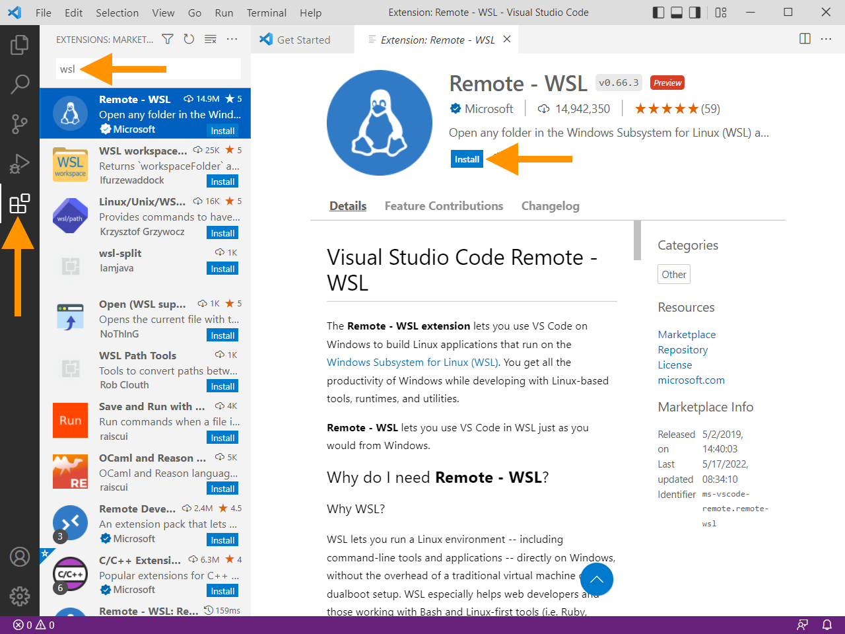This screenshot has width=845, height=634.
Task: Open the File menu
Action: click(x=44, y=13)
